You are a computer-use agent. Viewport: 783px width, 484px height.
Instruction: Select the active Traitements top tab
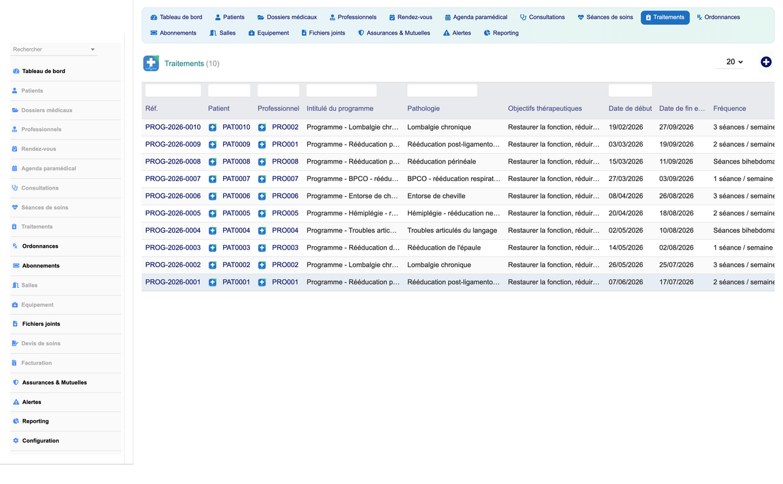click(x=665, y=17)
